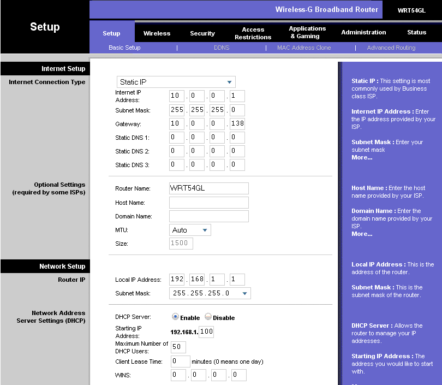Open the Advanced Routing sub-tab
Viewport: 442px width, 385px height.
[x=391, y=48]
